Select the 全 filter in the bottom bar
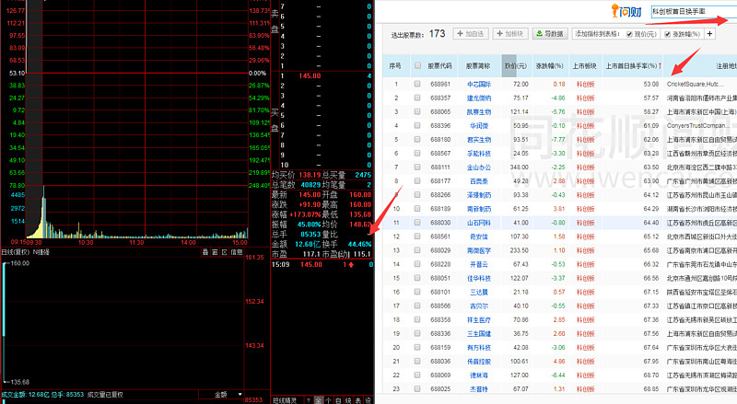 click(x=318, y=400)
